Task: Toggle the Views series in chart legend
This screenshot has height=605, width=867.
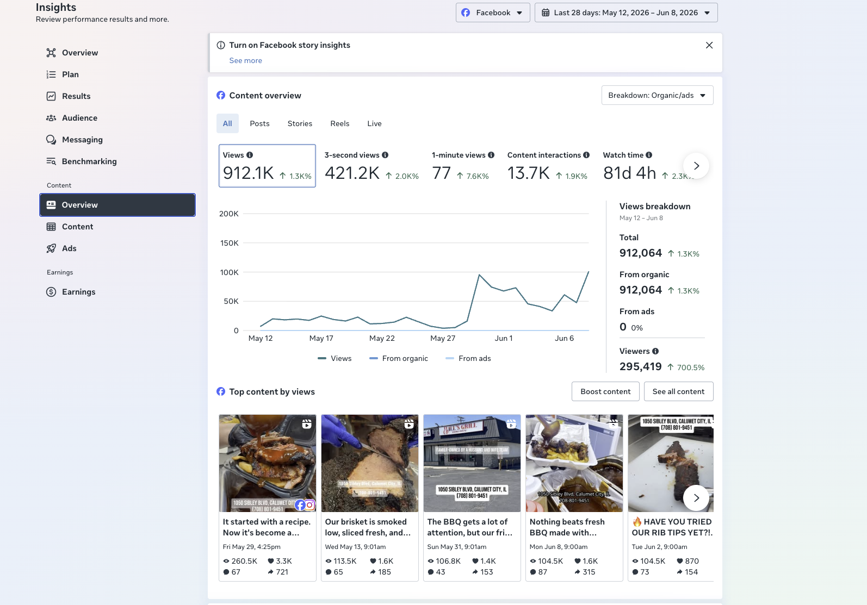Action: point(335,358)
